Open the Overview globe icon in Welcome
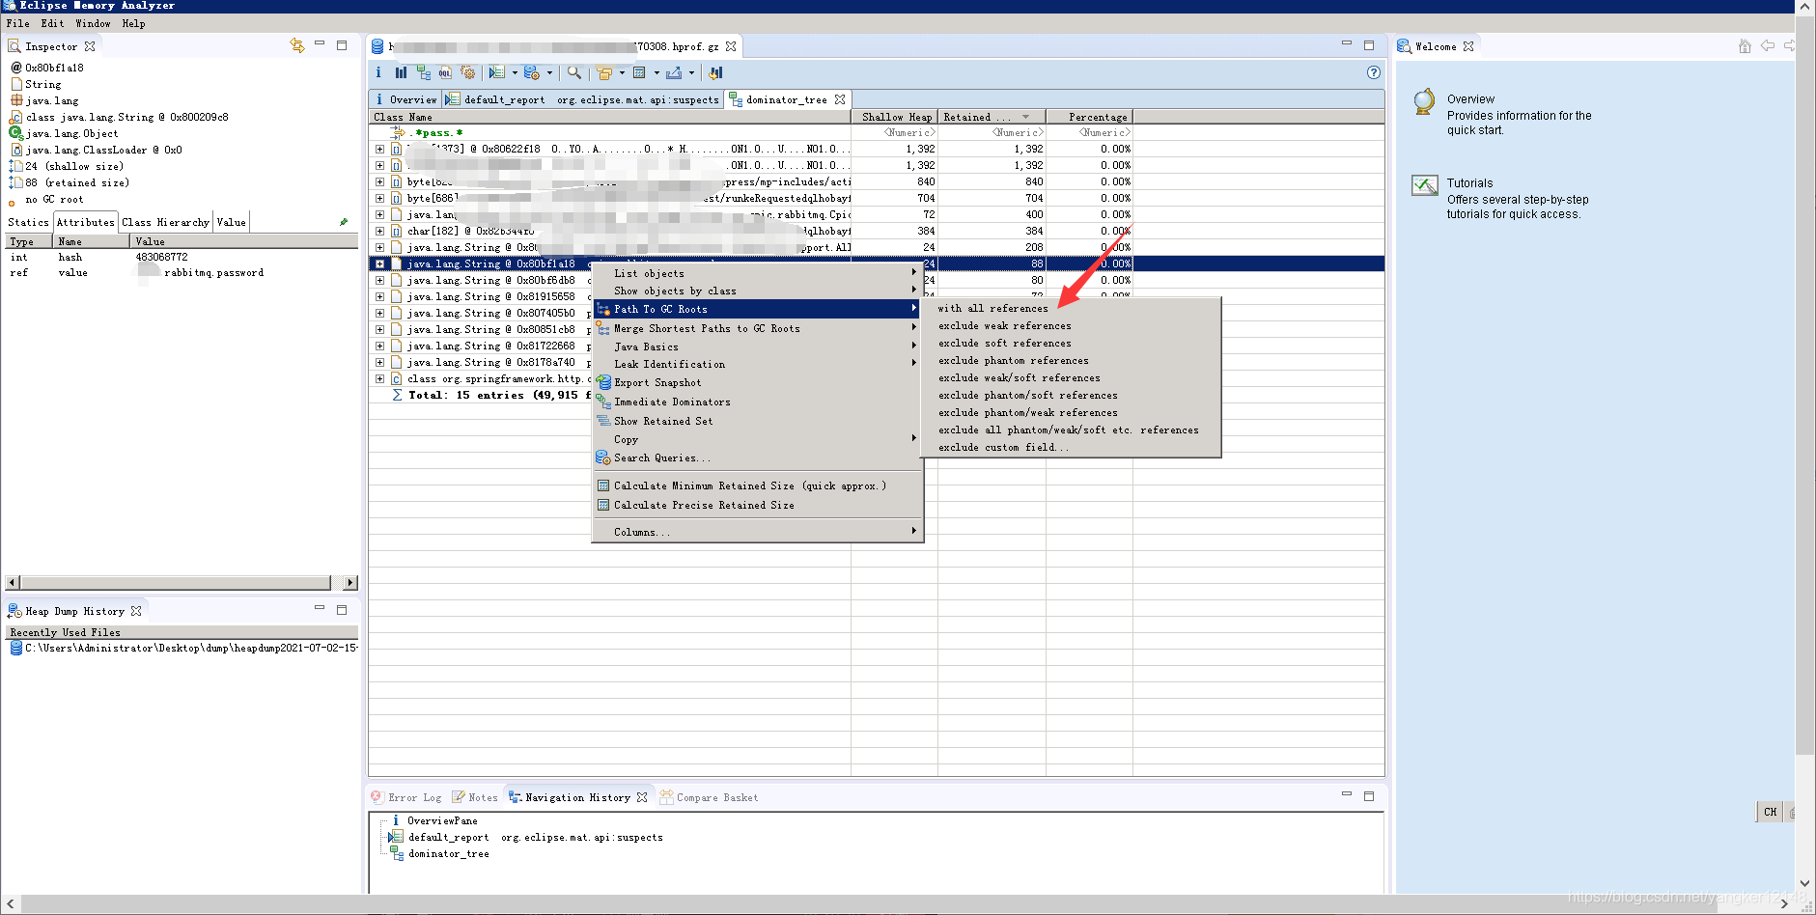Image resolution: width=1816 pixels, height=915 pixels. (x=1424, y=101)
